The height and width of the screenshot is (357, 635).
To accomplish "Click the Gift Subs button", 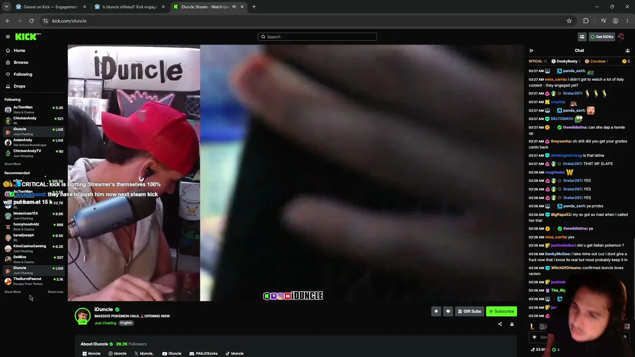I will 469,311.
